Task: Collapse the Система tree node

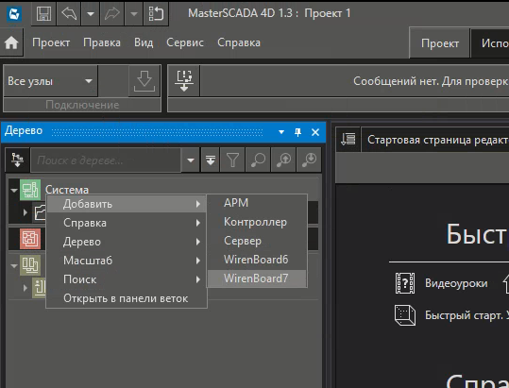Action: coord(14,190)
